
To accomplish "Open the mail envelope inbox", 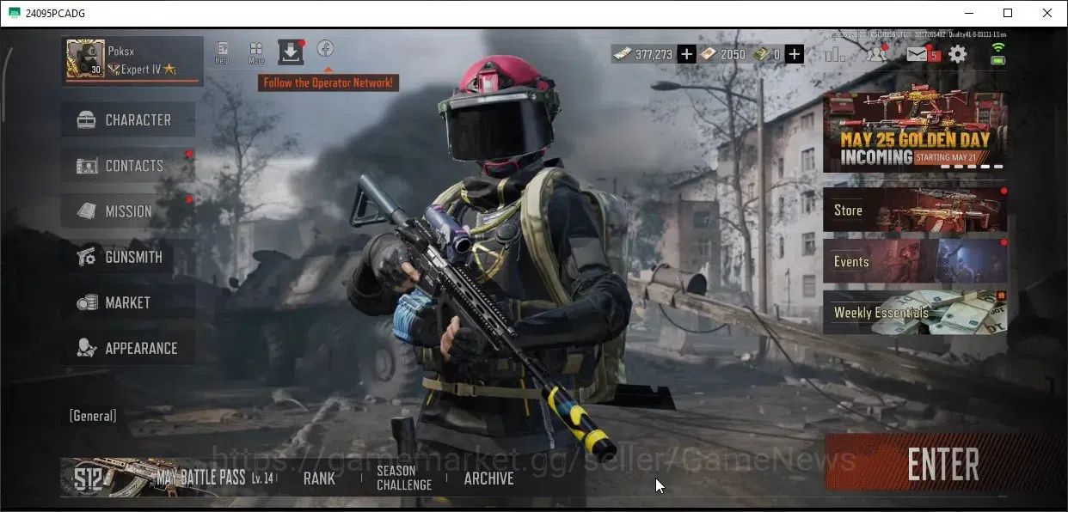I will click(x=918, y=54).
